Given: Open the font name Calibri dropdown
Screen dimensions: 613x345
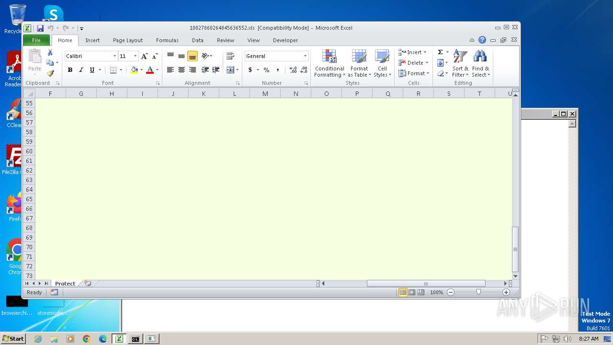Looking at the screenshot, I should (114, 56).
